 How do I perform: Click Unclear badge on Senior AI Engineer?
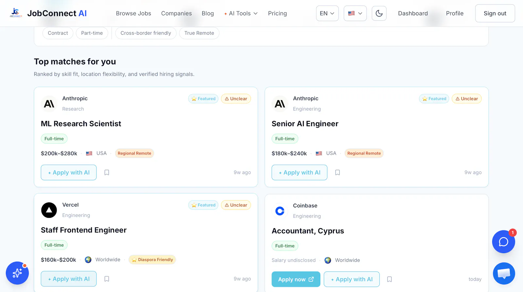[x=467, y=99]
